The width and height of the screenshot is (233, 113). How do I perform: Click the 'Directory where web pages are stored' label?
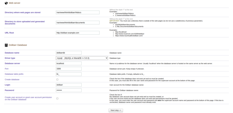tap(23, 12)
